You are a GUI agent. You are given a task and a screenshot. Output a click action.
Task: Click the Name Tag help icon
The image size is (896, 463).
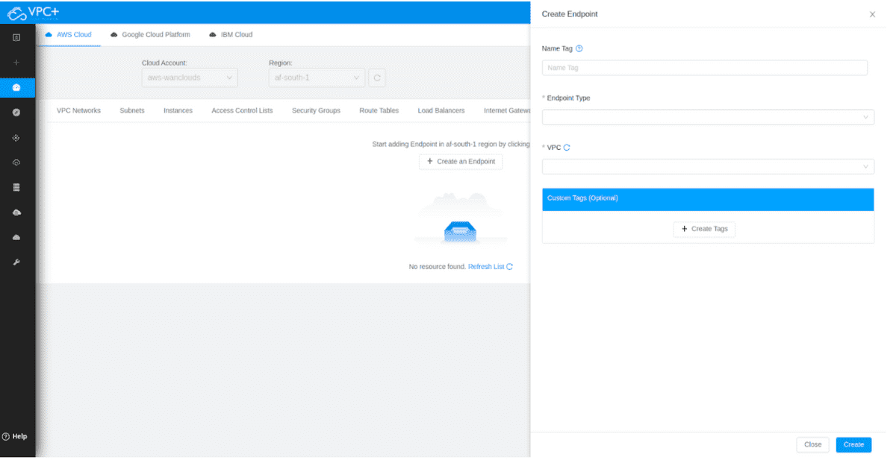tap(579, 48)
